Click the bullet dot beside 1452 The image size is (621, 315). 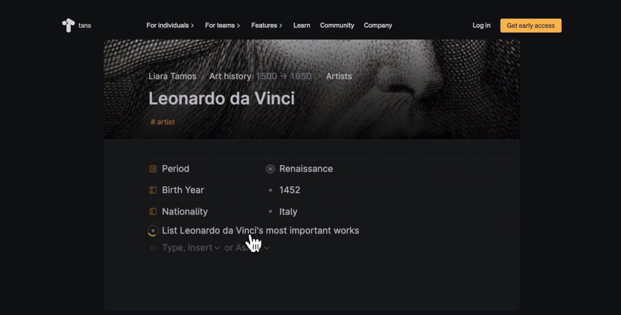coord(270,190)
